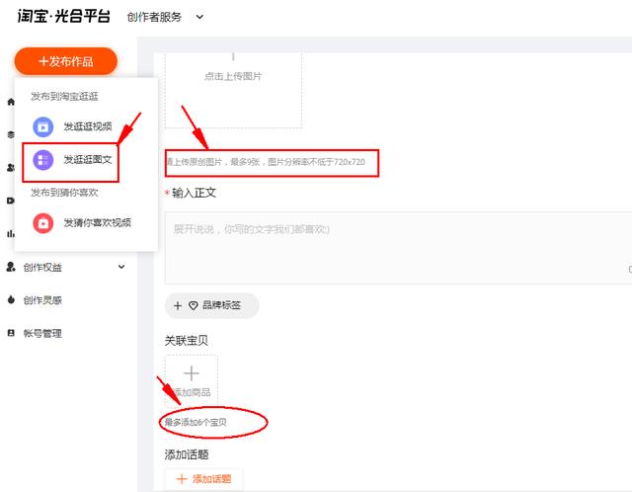Click the 添加话题 button
The height and width of the screenshot is (492, 632).
203,479
